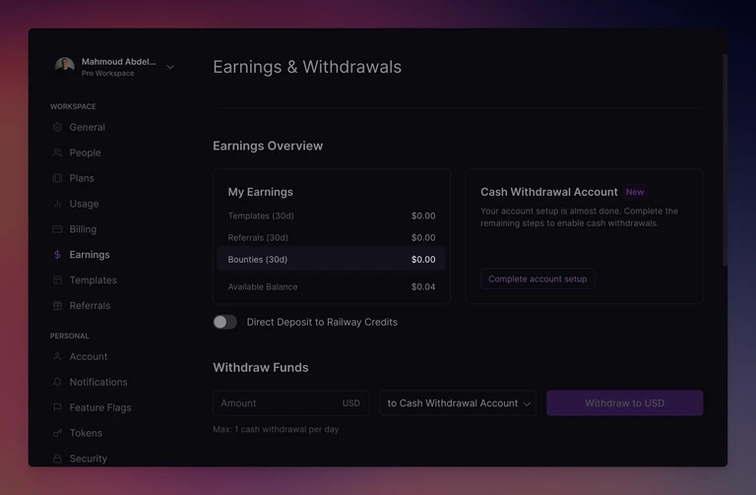Viewport: 756px width, 495px height.
Task: Navigate to Usage
Action: [x=84, y=204]
